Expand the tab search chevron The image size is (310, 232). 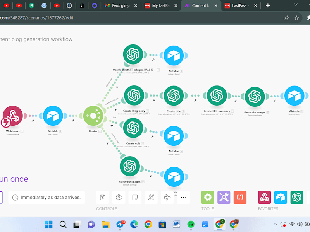pos(296,5)
